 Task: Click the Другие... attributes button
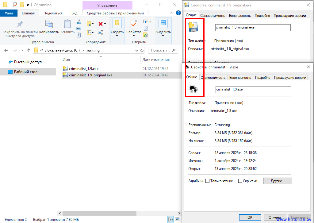[x=278, y=181]
